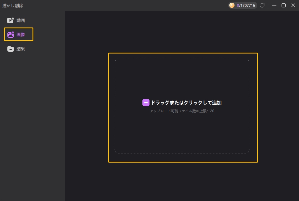Click the orange AI coin icon
Viewport: 299px width, 201px height.
click(x=232, y=5)
